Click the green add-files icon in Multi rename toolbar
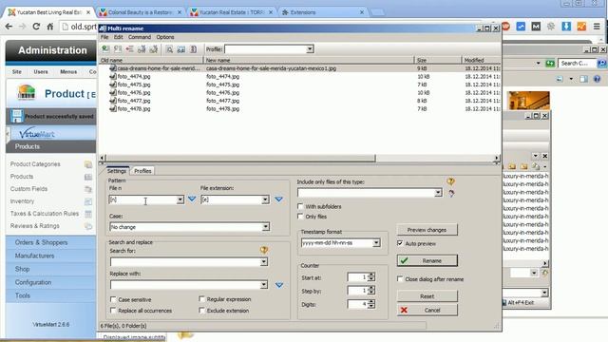Viewport: 608px width, 342px height. [105, 48]
